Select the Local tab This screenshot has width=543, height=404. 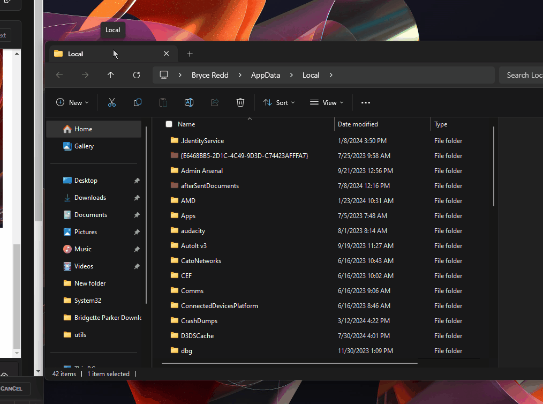point(112,54)
